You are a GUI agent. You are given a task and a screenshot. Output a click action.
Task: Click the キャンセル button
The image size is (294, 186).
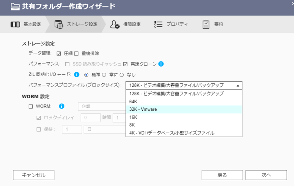pos(33,175)
